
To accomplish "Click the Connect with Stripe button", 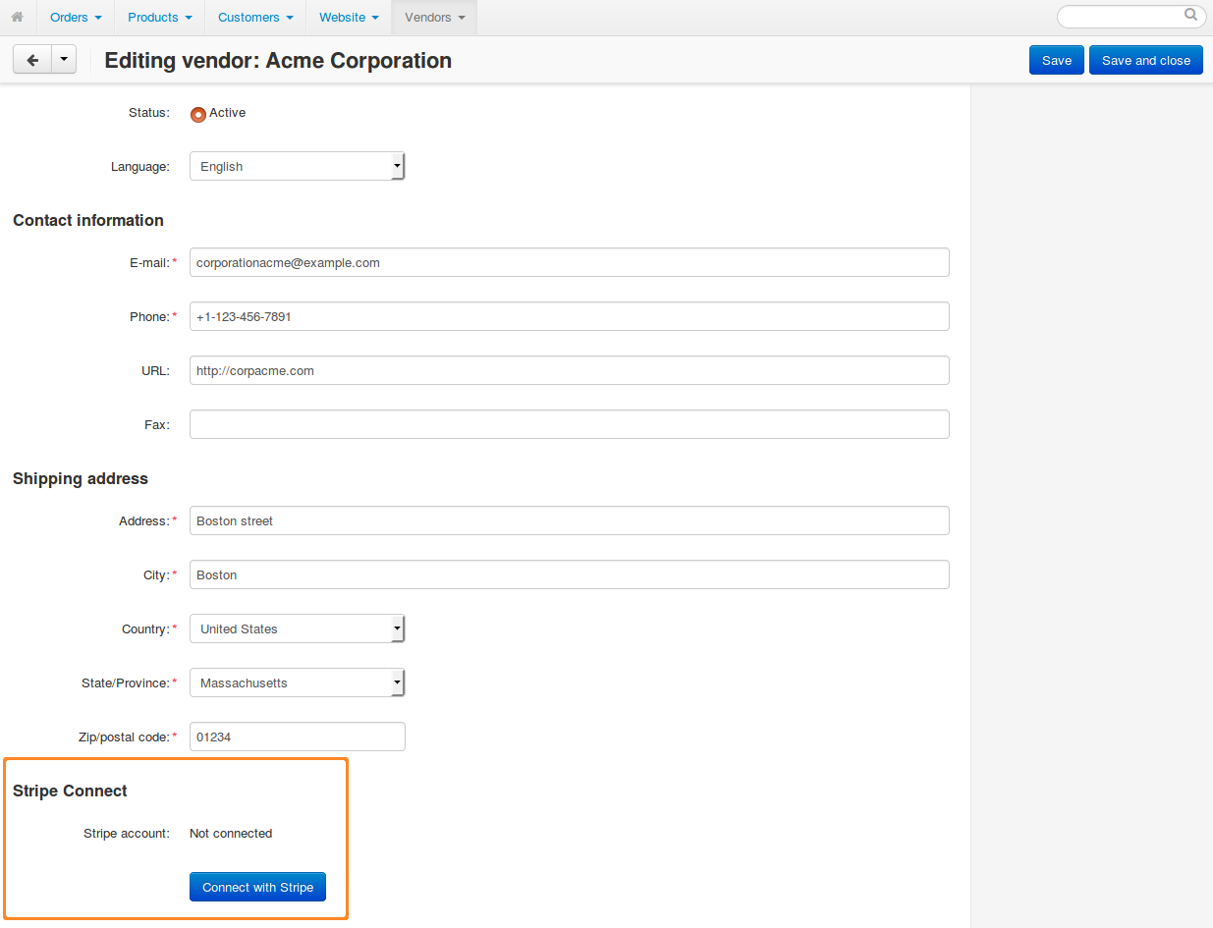I will [x=257, y=887].
